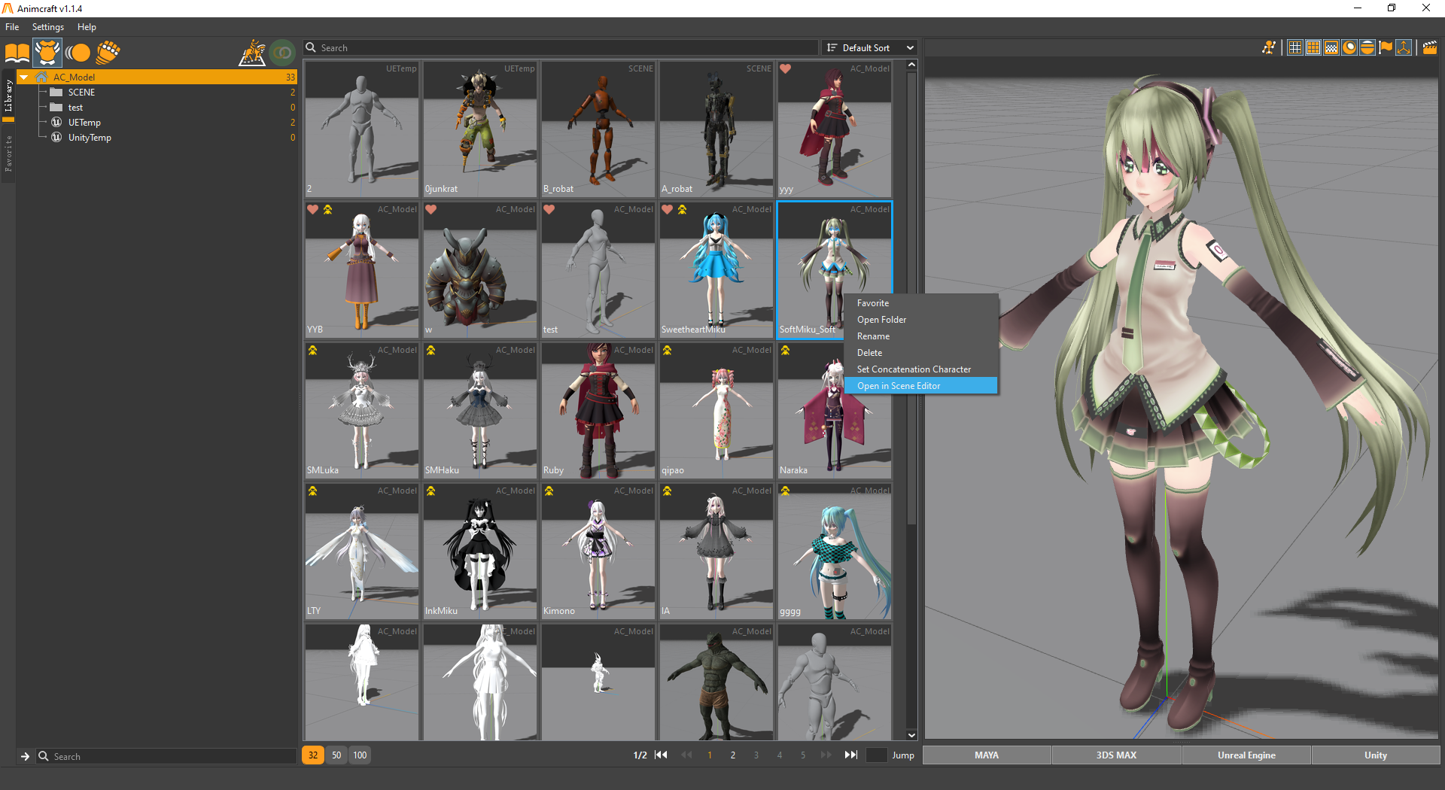Viewport: 1445px width, 790px height.
Task: Set page size to 100 items
Action: (x=360, y=755)
